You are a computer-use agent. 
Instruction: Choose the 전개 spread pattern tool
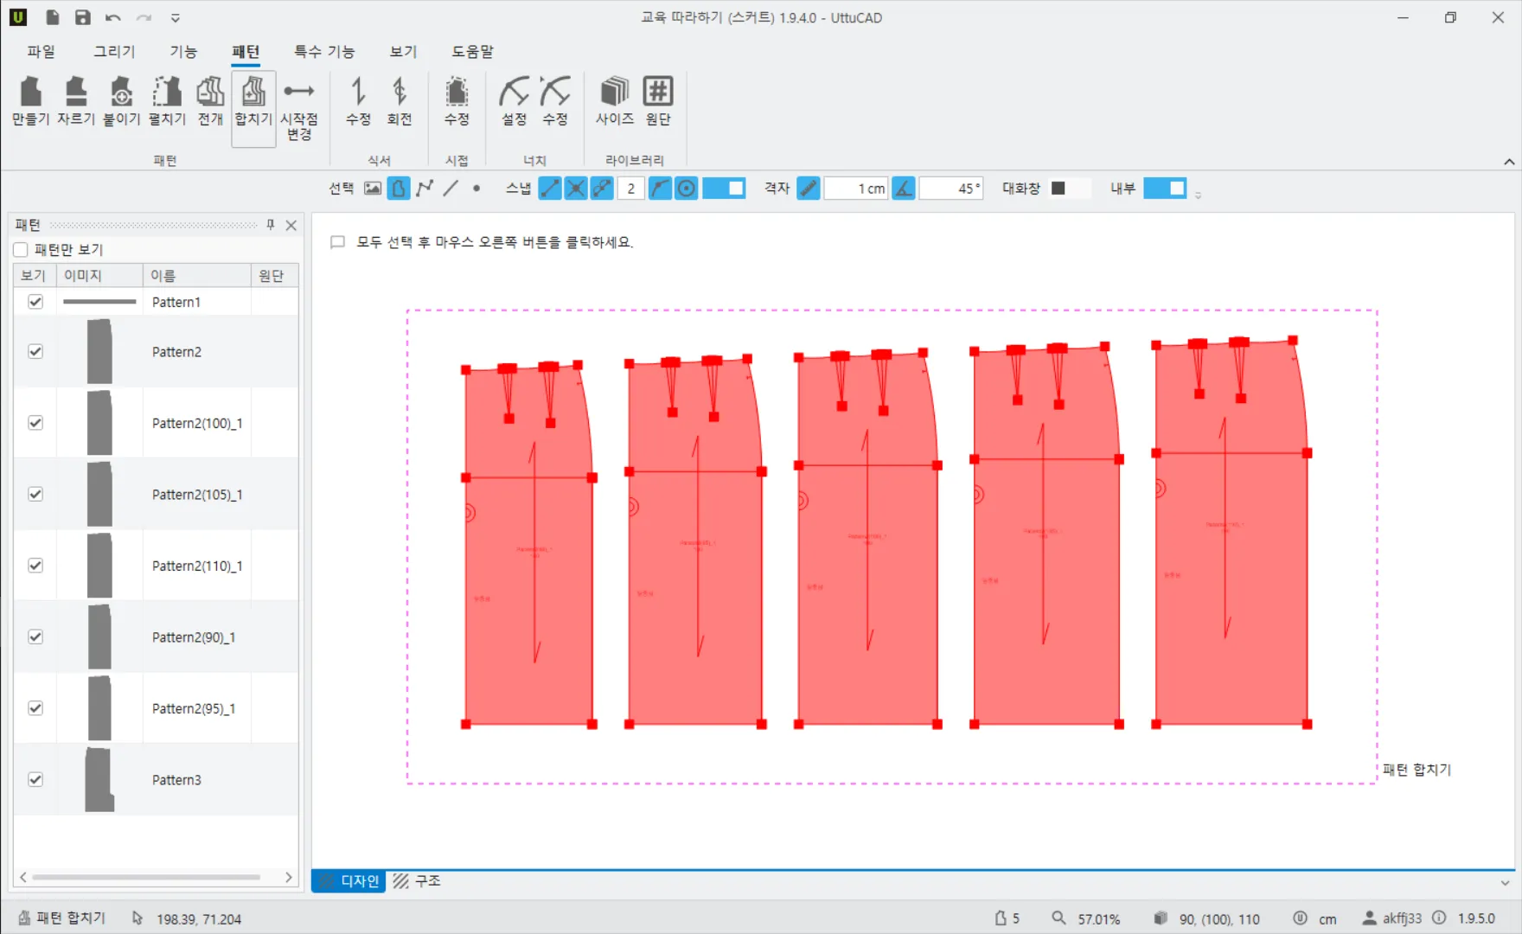[210, 101]
